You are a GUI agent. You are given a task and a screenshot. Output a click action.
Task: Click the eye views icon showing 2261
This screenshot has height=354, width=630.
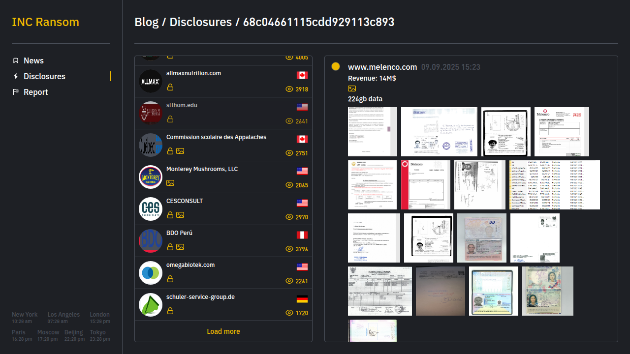289,281
